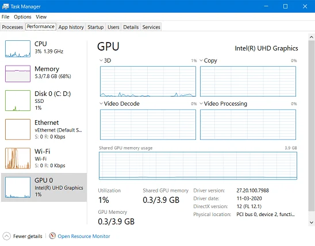Screen dimensions: 315x246
Task: Click the scrollbar down arrow
Action: click(312, 222)
